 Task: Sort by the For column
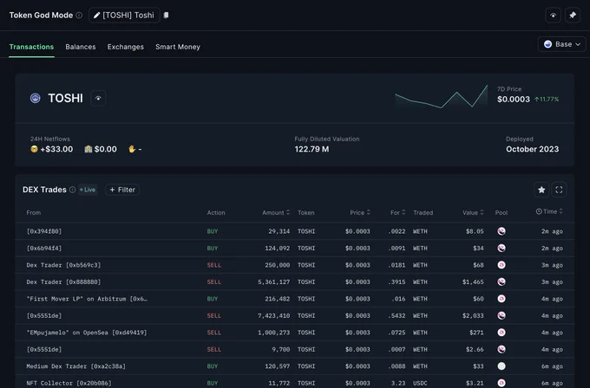397,212
